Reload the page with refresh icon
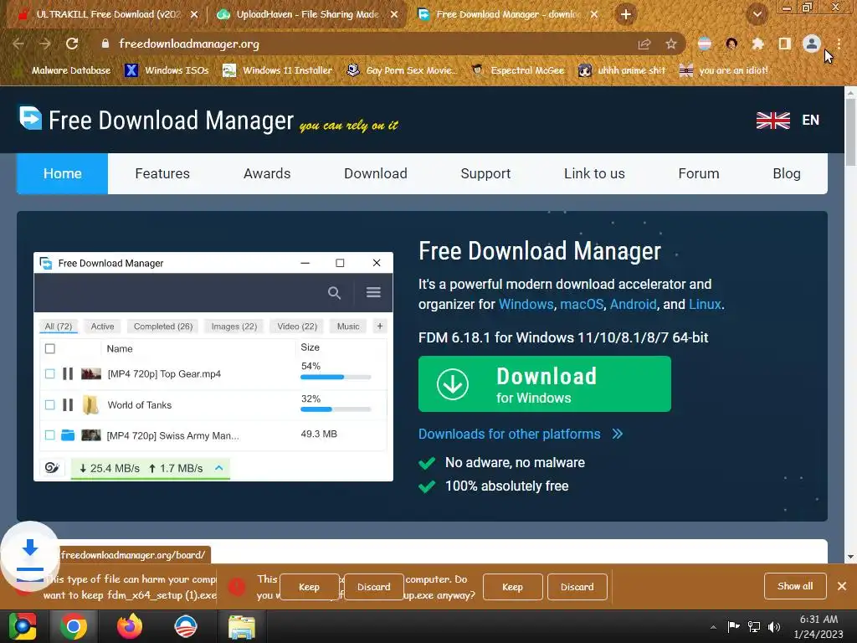This screenshot has width=857, height=643. [x=72, y=44]
